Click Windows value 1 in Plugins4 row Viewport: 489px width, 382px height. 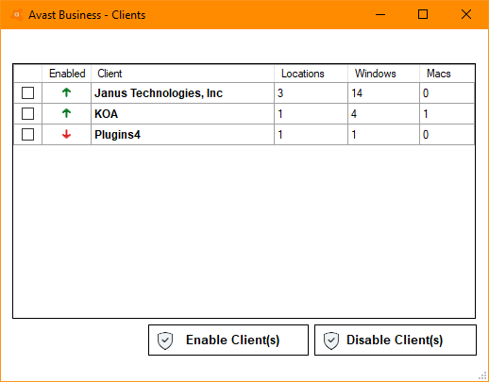pyautogui.click(x=354, y=135)
